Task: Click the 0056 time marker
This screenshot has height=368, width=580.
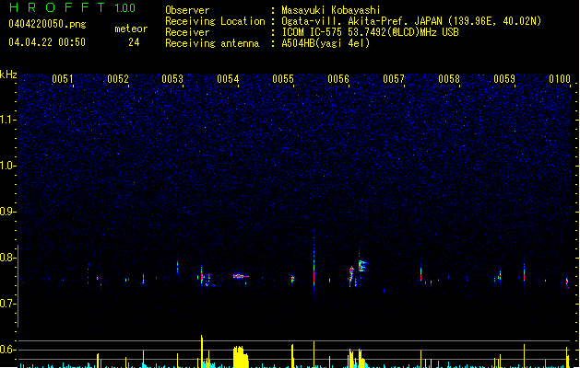Action: tap(338, 79)
